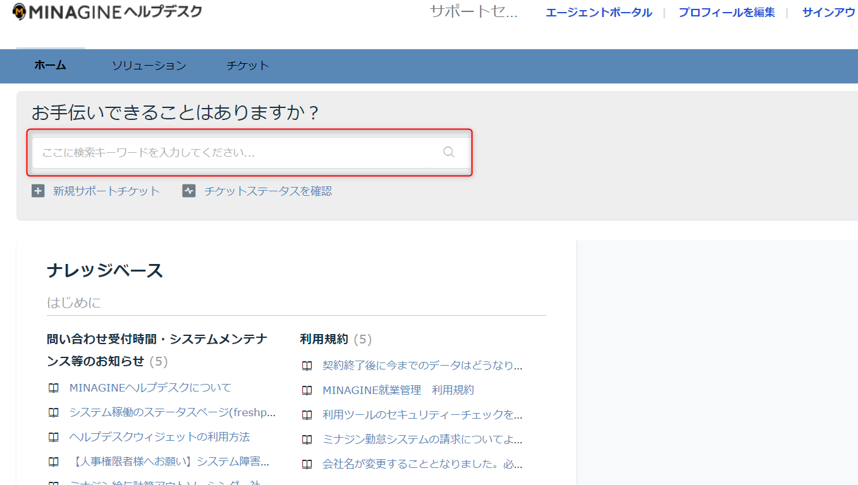Click book icon beside MINAGINE就業管理 利用規約
The image size is (858, 485).
pyautogui.click(x=307, y=390)
